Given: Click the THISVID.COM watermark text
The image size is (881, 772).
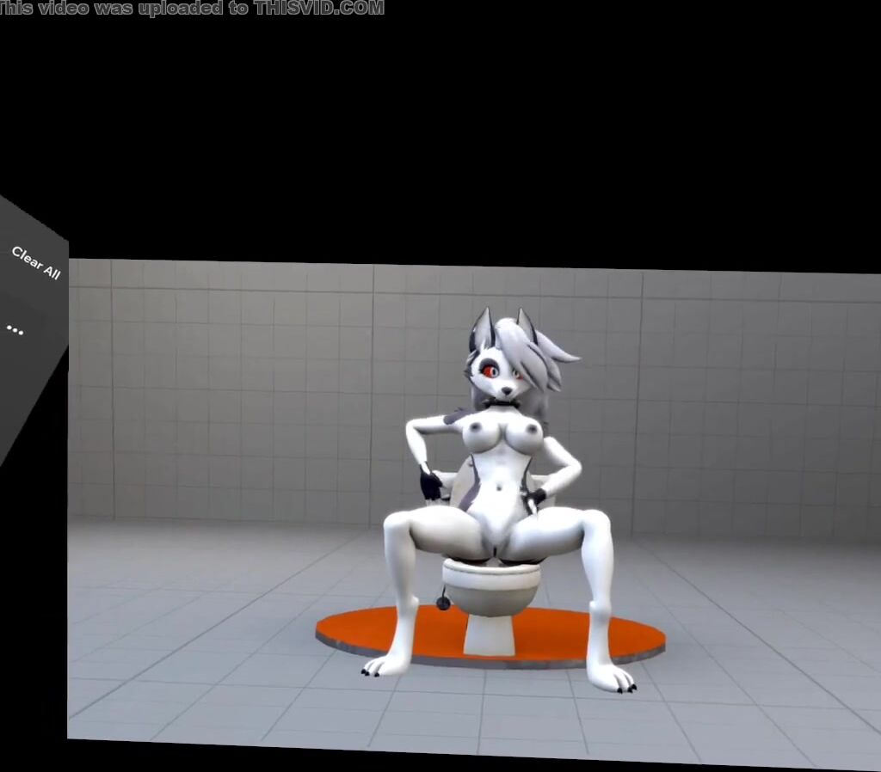Looking at the screenshot, I should (318, 9).
